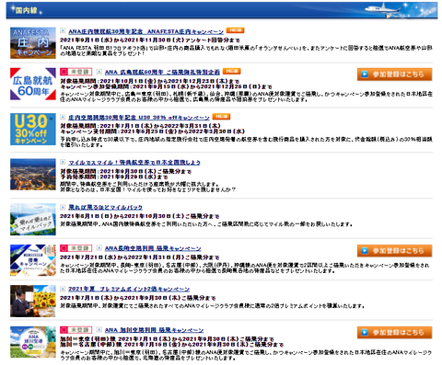Click arrow icon beside 乗れば乗るほどマイルバック link

[63, 207]
